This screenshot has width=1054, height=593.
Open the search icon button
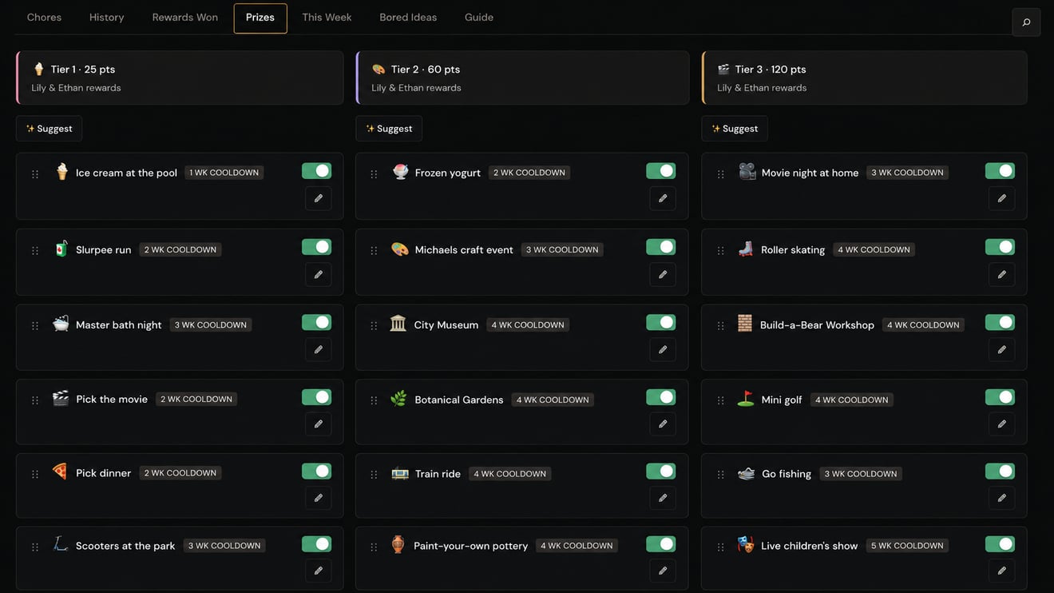tap(1026, 22)
